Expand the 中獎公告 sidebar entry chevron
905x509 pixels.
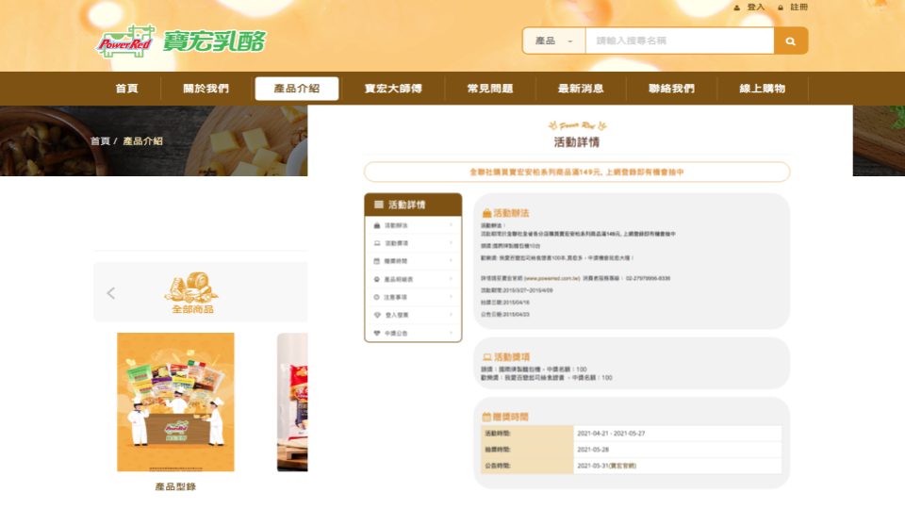click(451, 333)
